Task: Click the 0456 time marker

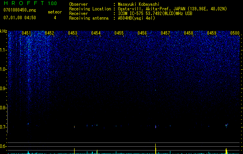Action: (x=142, y=33)
